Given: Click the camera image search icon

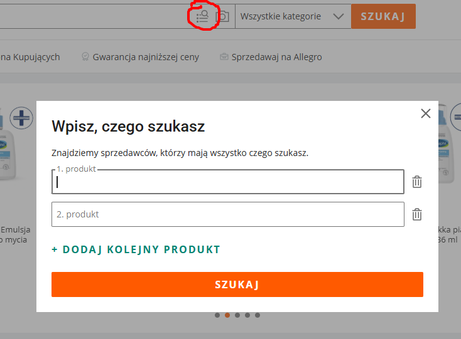Looking at the screenshot, I should tap(222, 17).
